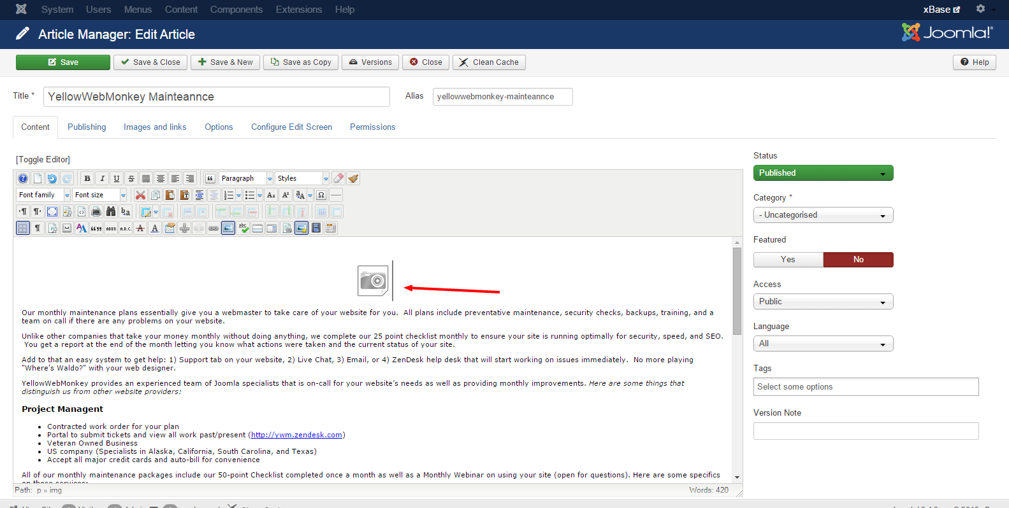Screen dimensions: 1009x508
Task: Insert an anchor with anchor icon
Action: pos(184,229)
